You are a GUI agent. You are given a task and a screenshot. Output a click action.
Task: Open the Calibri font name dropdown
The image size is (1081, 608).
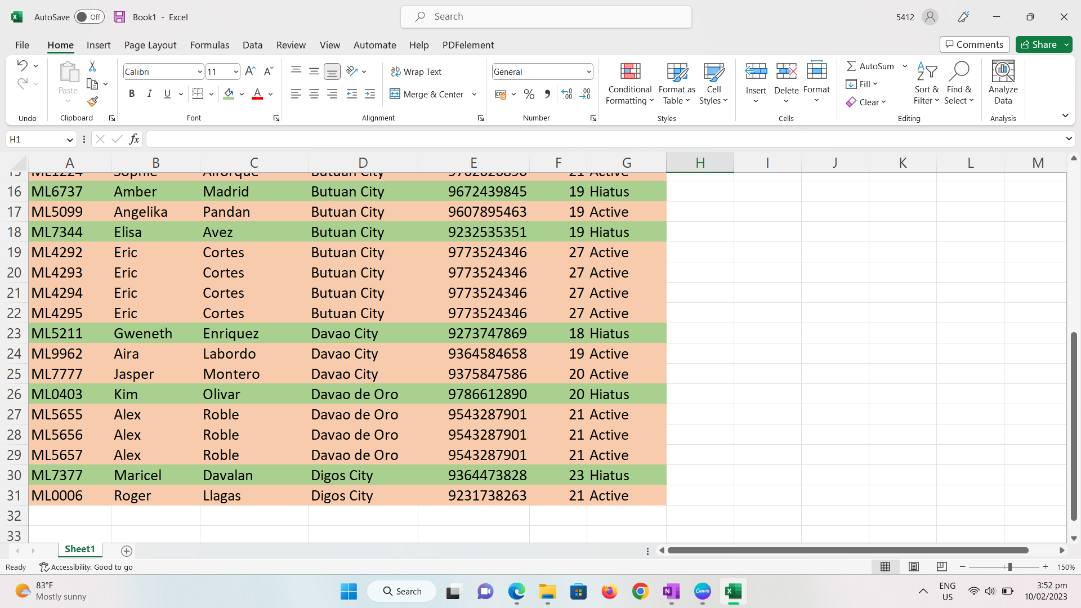[200, 71]
